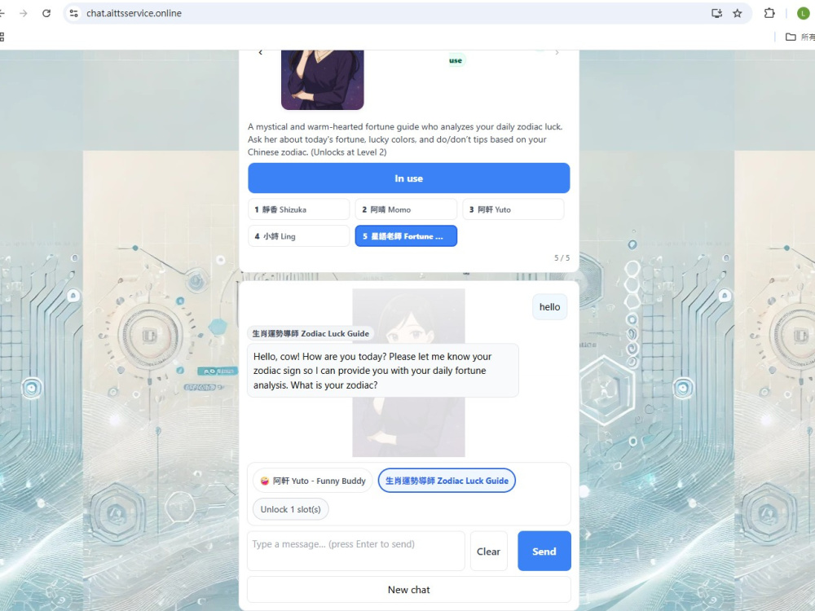This screenshot has width=815, height=611.
Task: Click the bot reply asking your zodiac
Action: pyautogui.click(x=382, y=371)
